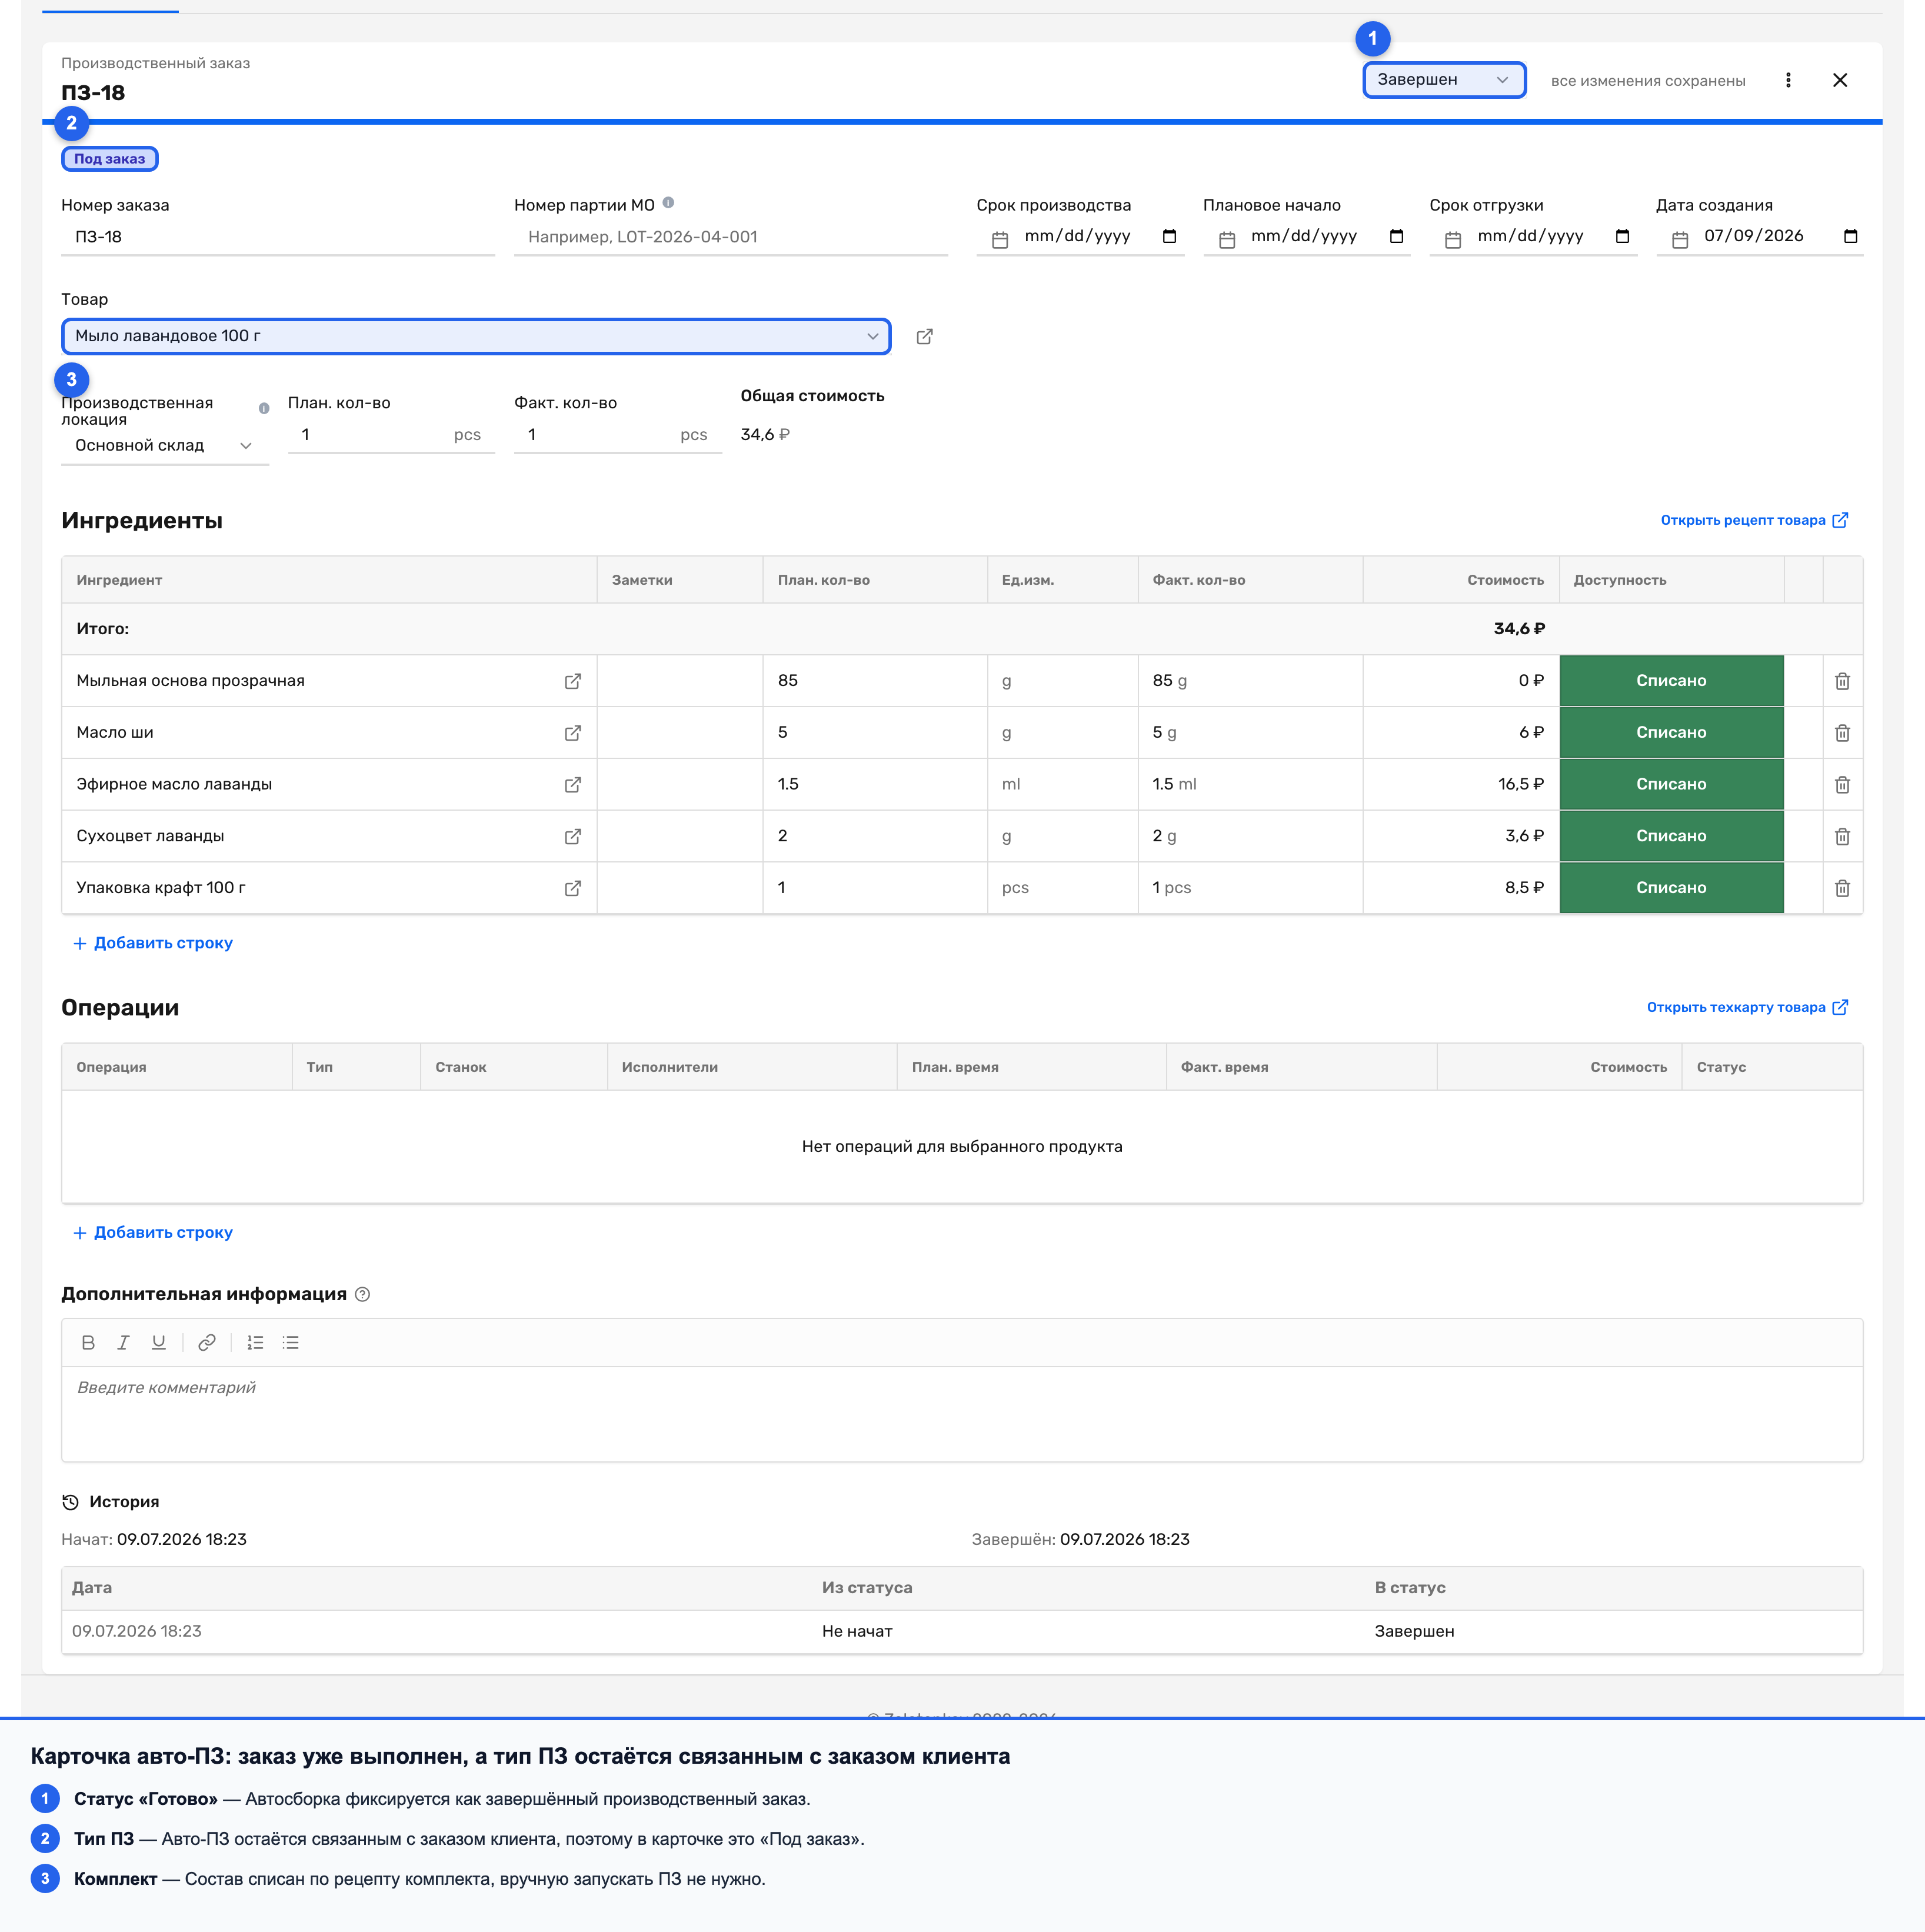
Task: Edit the Номер заказа field
Action: click(278, 237)
